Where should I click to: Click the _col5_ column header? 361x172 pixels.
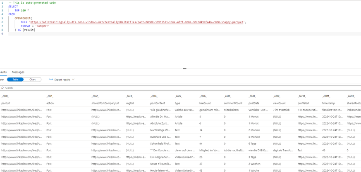pyautogui.click(x=179, y=96)
